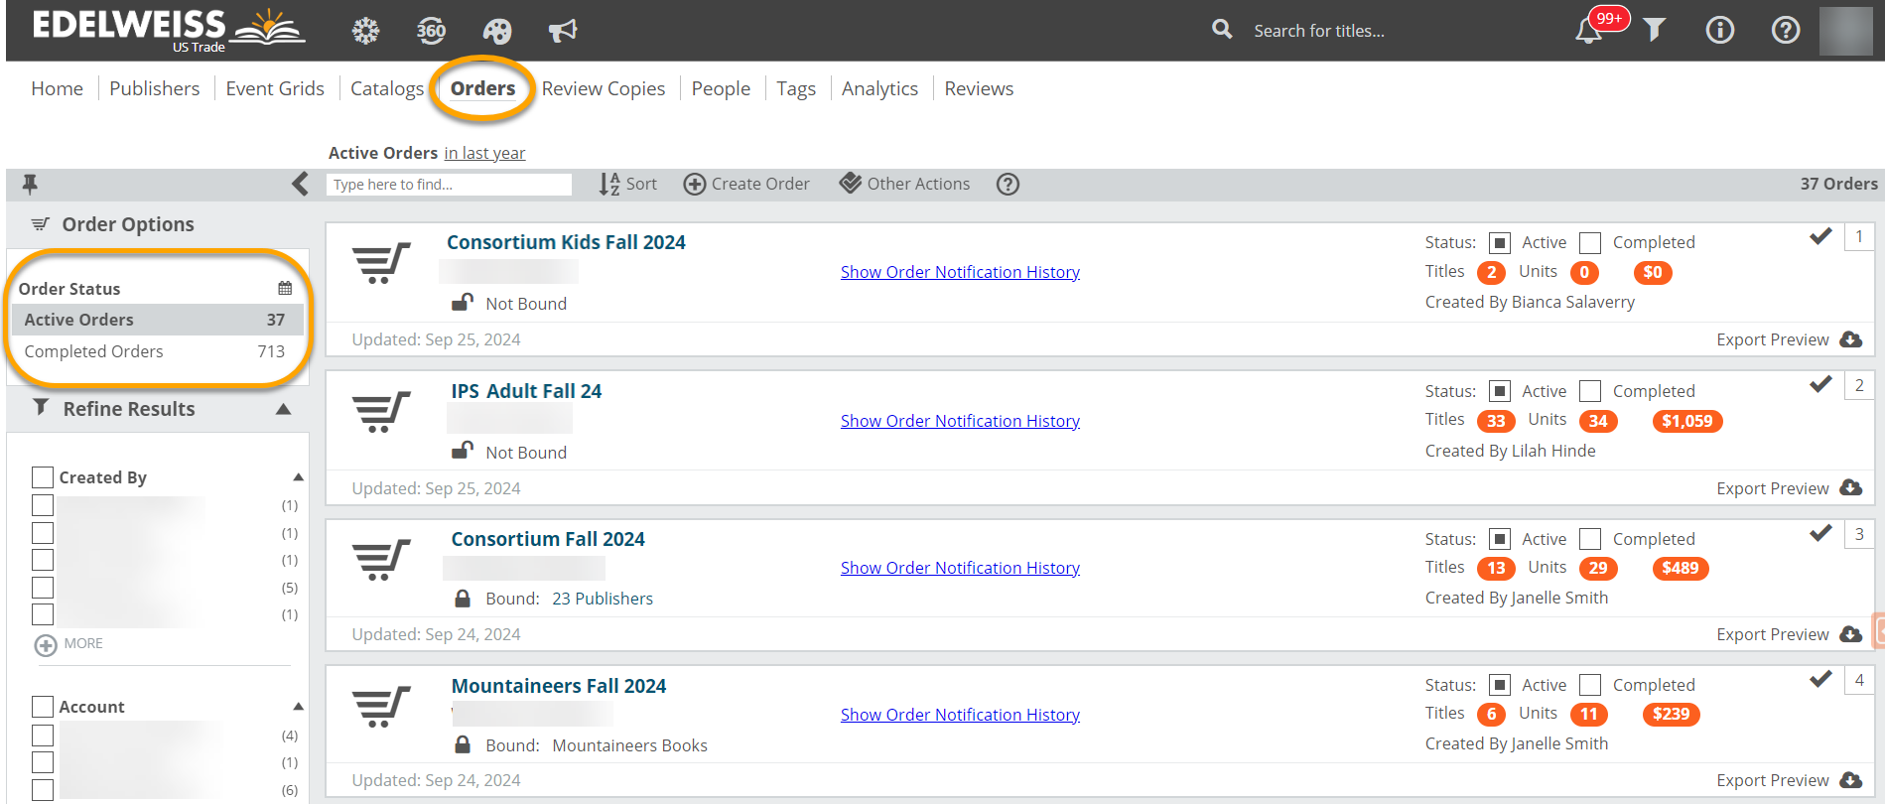Click the toolbar help question mark icon
The width and height of the screenshot is (1885, 804).
click(1008, 184)
